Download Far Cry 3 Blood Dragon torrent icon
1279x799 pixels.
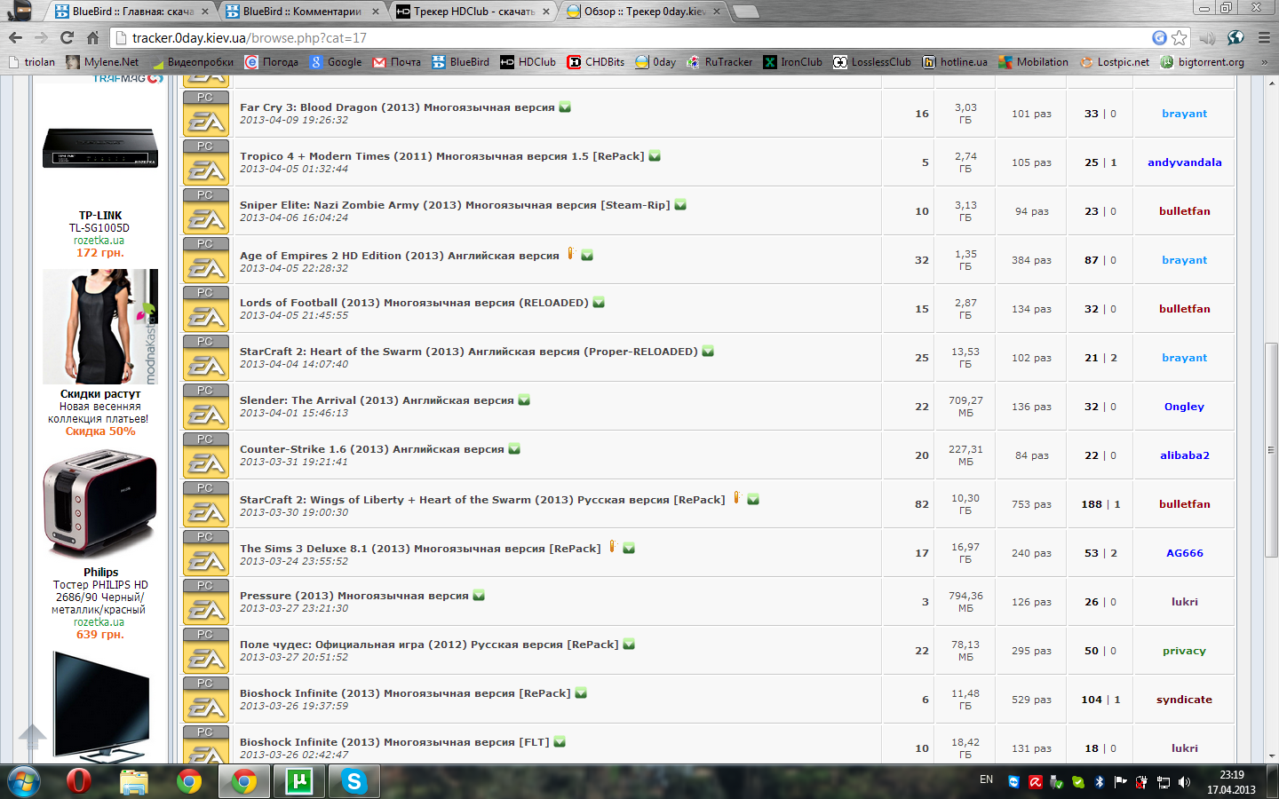point(565,107)
